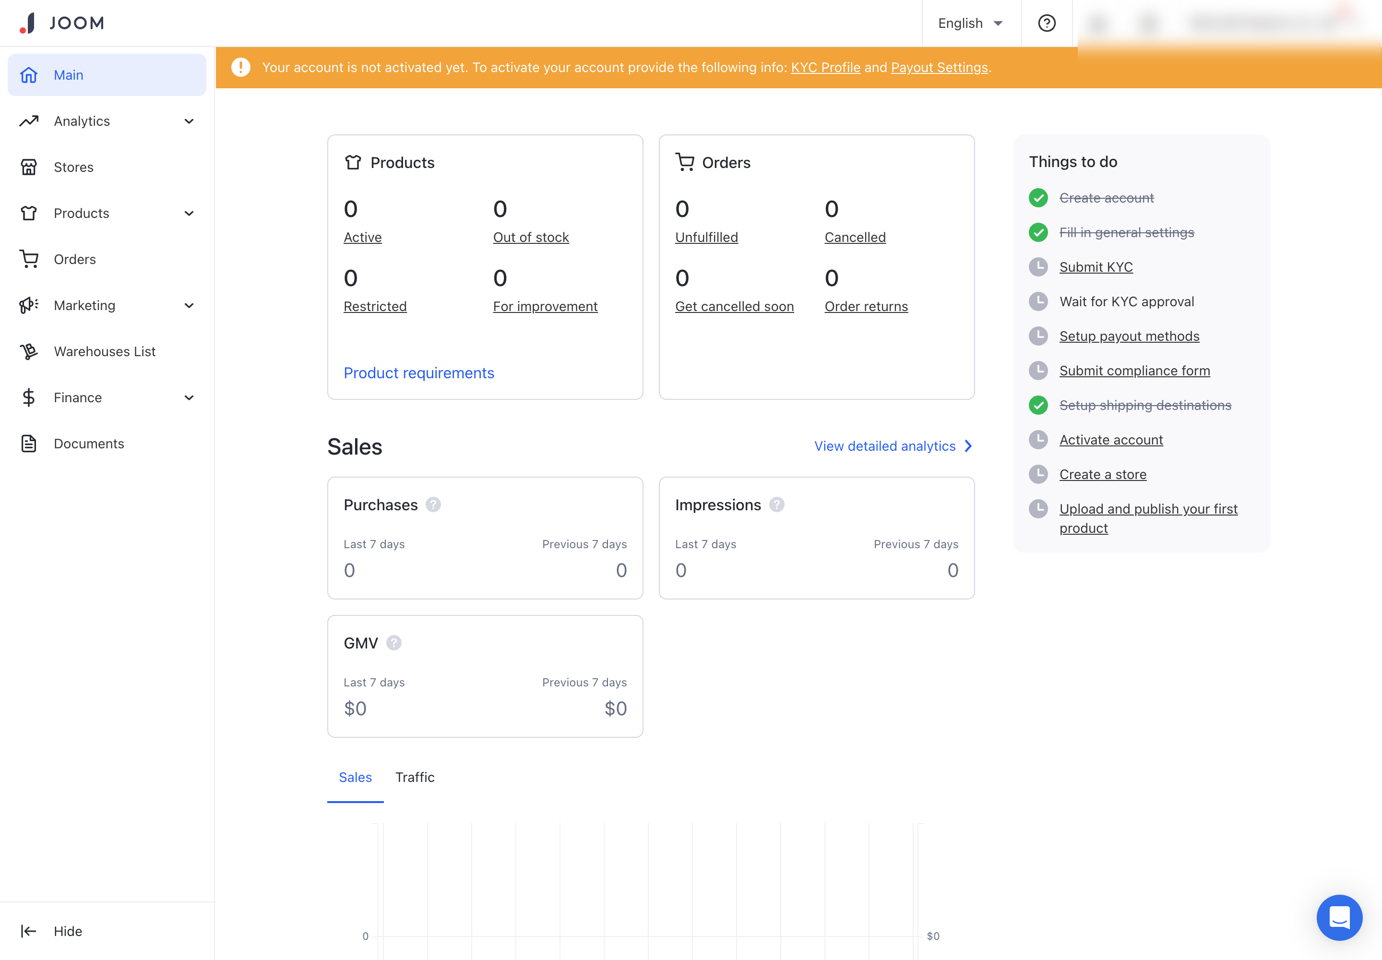Image resolution: width=1382 pixels, height=960 pixels.
Task: Open the English language dropdown
Action: [x=971, y=23]
